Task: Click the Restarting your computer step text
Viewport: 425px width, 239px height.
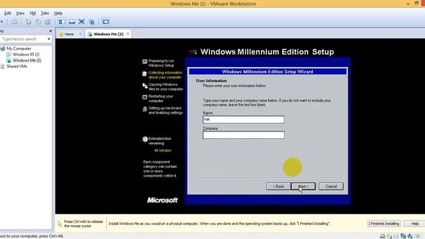Action: (x=161, y=99)
